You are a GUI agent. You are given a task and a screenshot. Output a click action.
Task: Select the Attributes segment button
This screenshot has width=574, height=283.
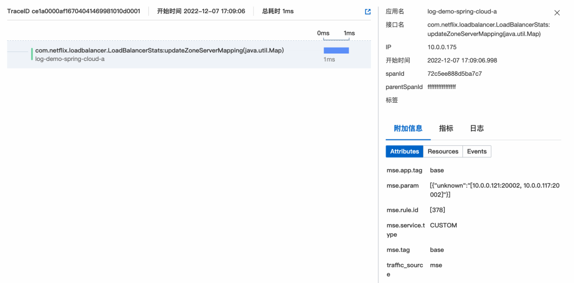[404, 151]
